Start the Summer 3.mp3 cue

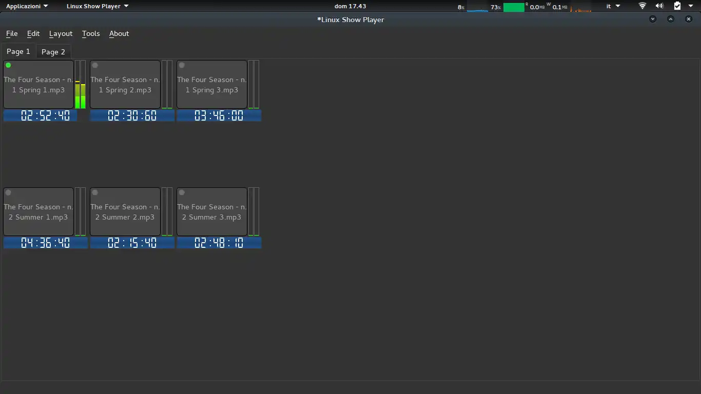(212, 212)
